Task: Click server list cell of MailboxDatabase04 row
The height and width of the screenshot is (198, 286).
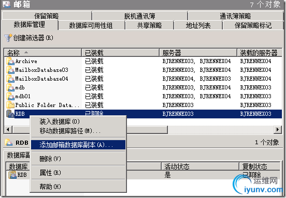Action: coord(197,79)
